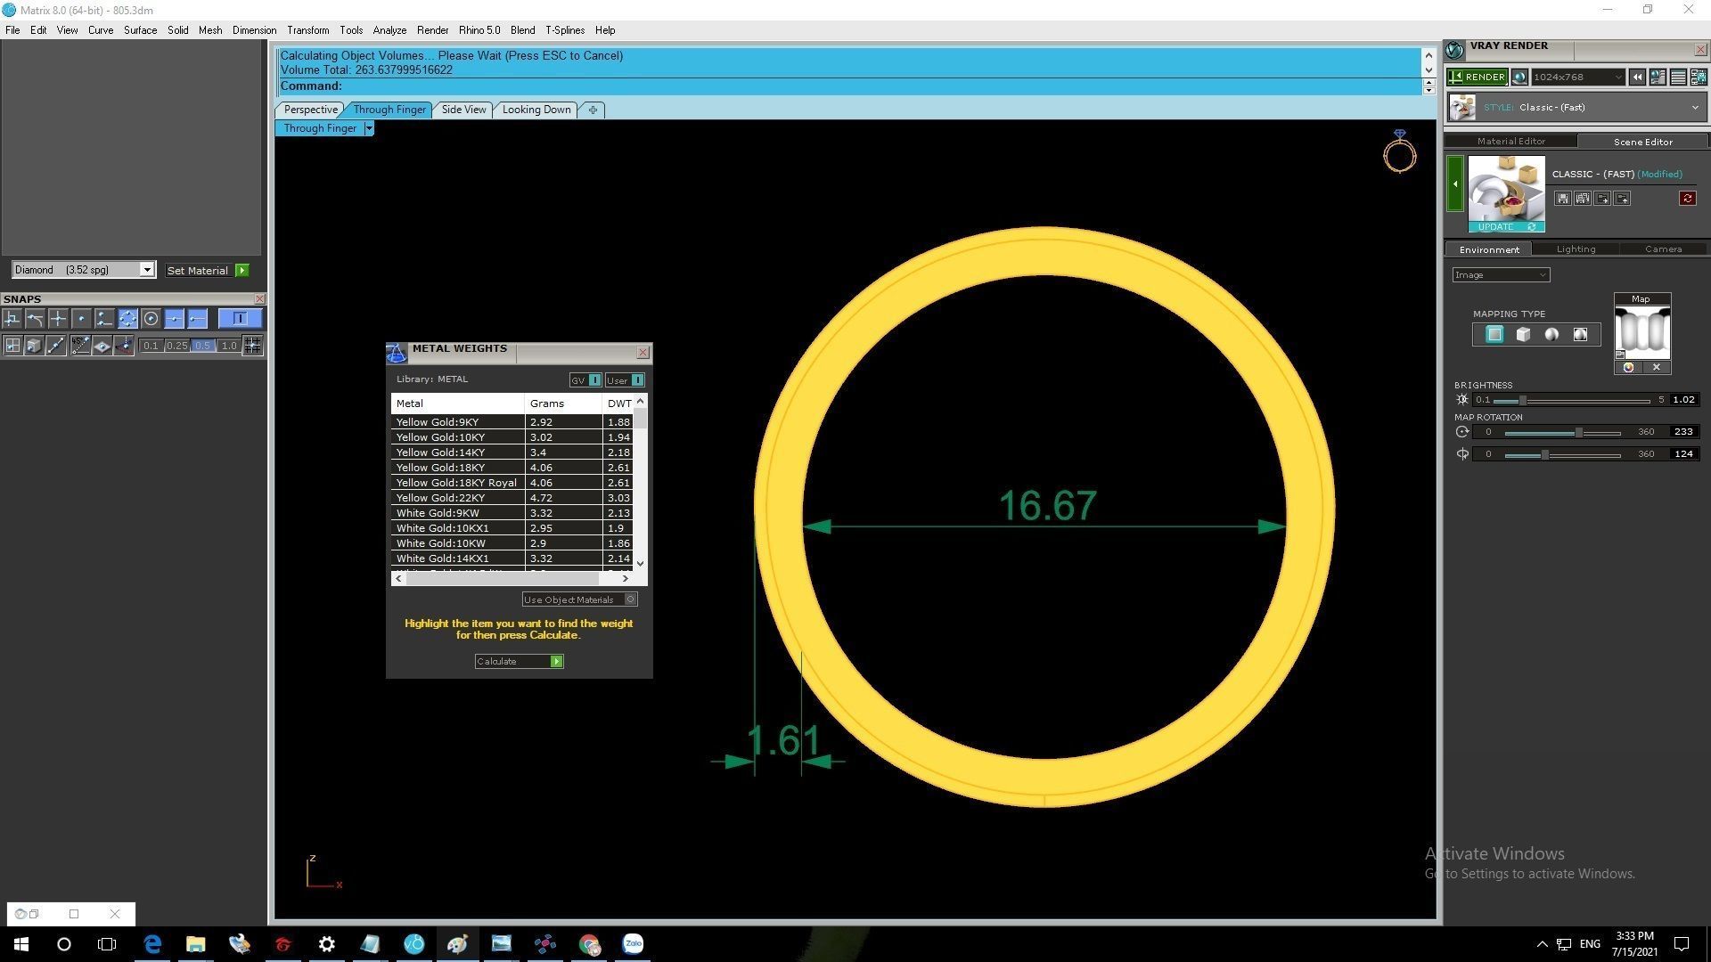
Task: Open the Diamond material dropdown
Action: click(x=147, y=270)
